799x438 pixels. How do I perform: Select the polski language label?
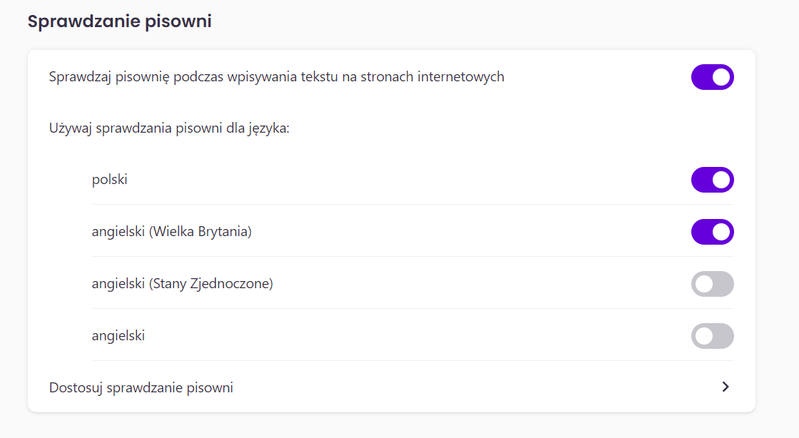(x=110, y=179)
